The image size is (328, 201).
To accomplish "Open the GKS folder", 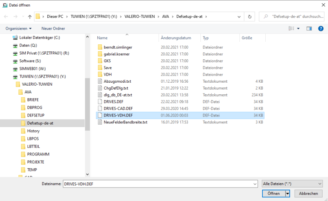I will [107, 61].
